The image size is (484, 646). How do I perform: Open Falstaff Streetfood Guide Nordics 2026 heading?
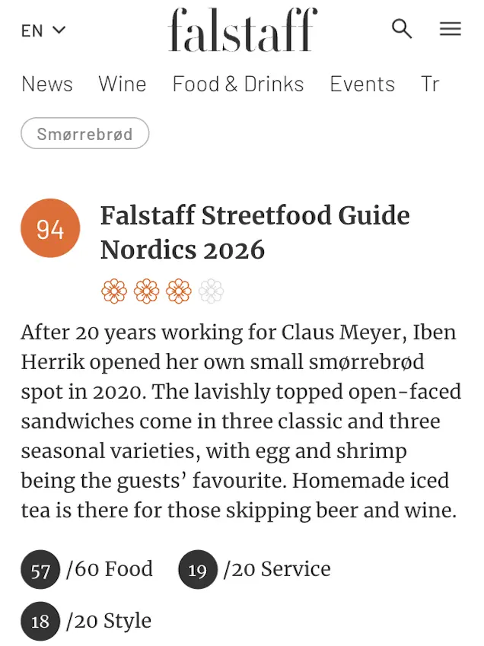coord(255,233)
